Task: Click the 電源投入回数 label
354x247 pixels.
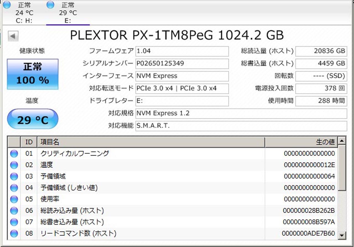Action: pyautogui.click(x=274, y=89)
